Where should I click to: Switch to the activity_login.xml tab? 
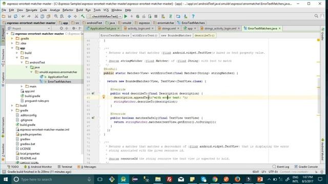139,29
